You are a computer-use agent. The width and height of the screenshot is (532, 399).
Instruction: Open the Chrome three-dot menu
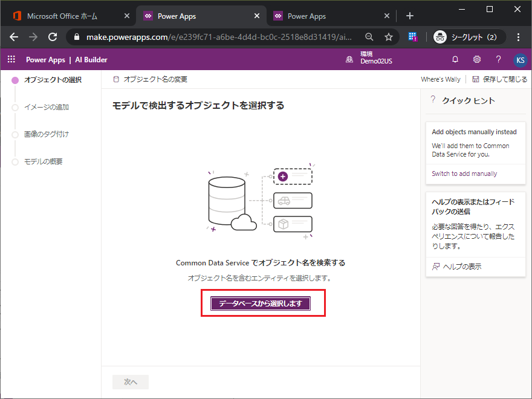[x=518, y=37]
